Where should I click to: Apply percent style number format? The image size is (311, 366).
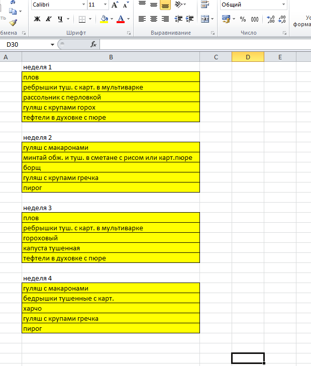coord(243,19)
